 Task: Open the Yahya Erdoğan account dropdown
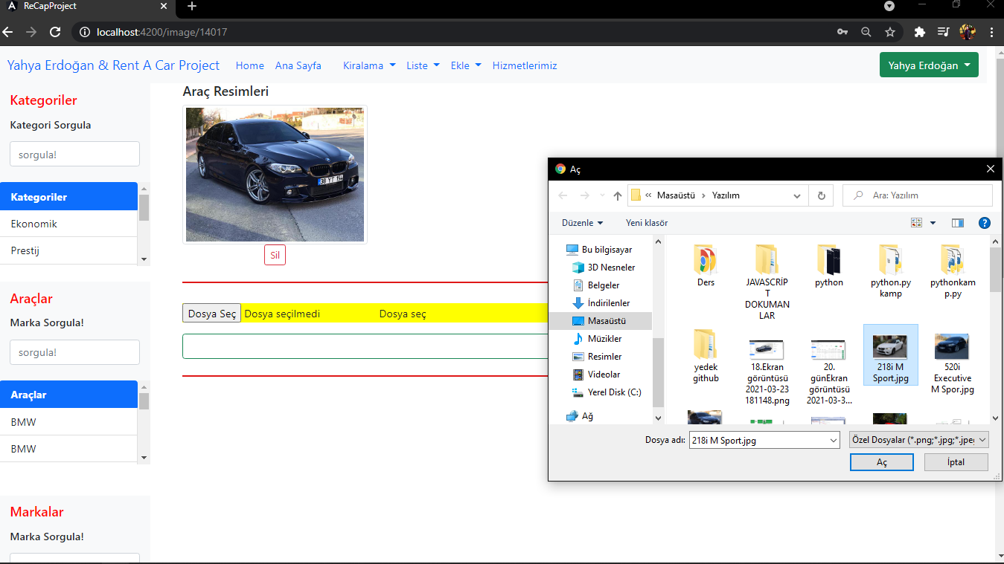click(x=928, y=65)
